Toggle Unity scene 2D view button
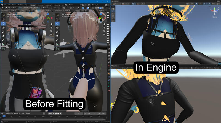221x123 pixels. (192, 4)
